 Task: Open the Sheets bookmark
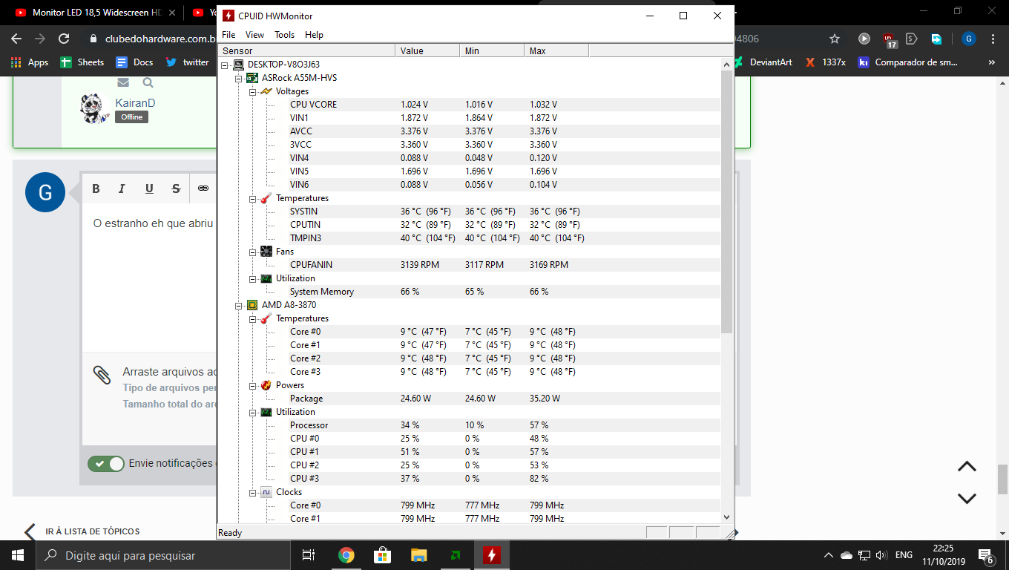(82, 62)
